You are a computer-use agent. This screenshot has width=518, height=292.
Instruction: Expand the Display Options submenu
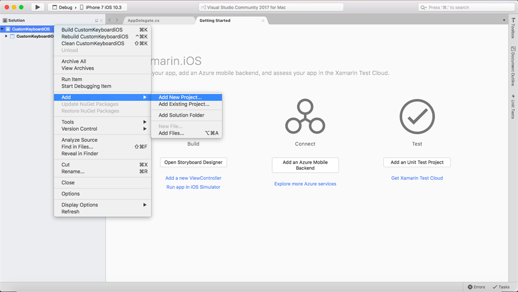click(102, 205)
